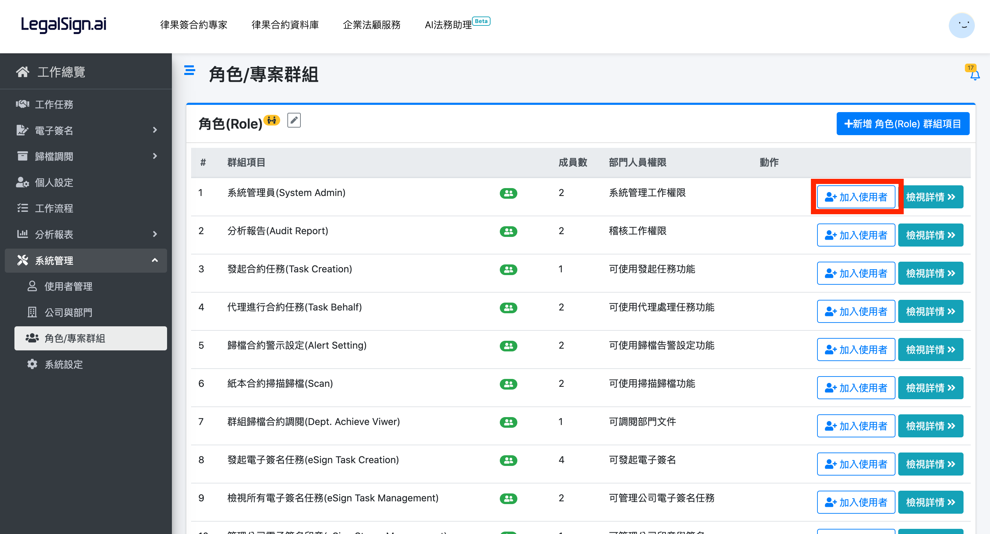
Task: Click 可使用歸檔告警設定功能 permission text
Action: 661,345
